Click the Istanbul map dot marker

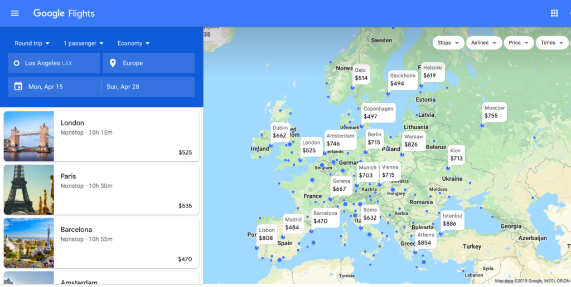point(441,234)
